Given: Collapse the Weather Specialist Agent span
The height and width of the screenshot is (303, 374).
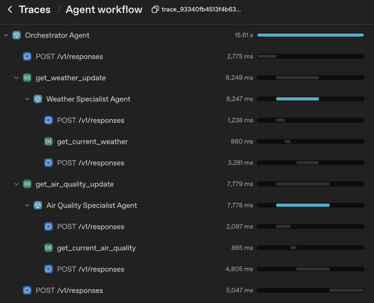Looking at the screenshot, I should click(x=27, y=99).
